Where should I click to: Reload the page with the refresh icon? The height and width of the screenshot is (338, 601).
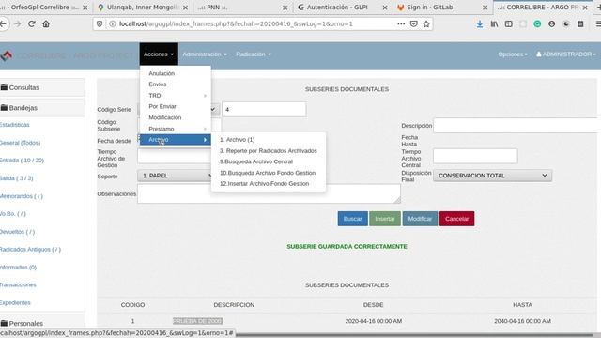coord(32,23)
